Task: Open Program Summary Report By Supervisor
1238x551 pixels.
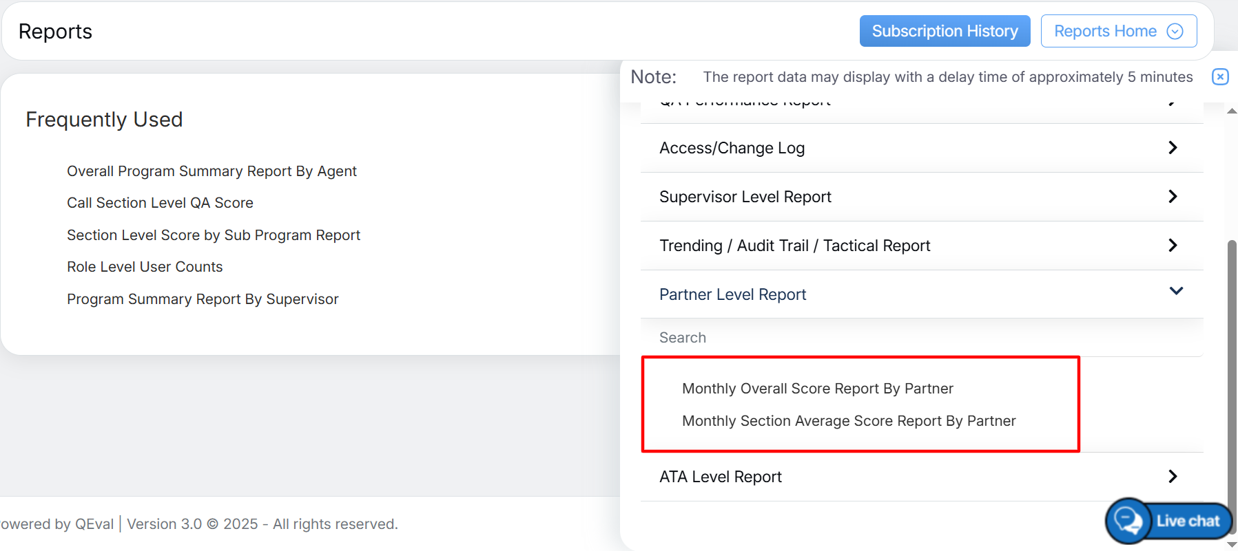Action: pyautogui.click(x=203, y=299)
